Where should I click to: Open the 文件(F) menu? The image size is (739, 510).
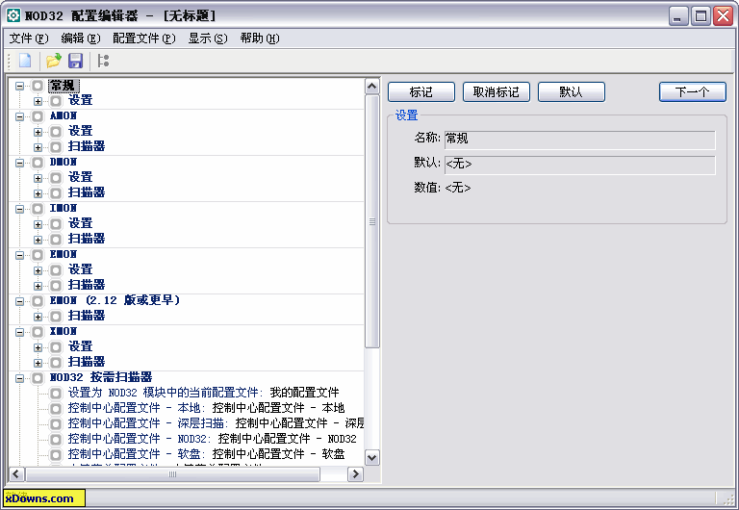tap(29, 38)
